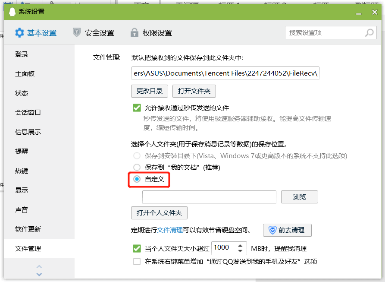
Task: Click the magnifier search icon
Action: (x=369, y=32)
